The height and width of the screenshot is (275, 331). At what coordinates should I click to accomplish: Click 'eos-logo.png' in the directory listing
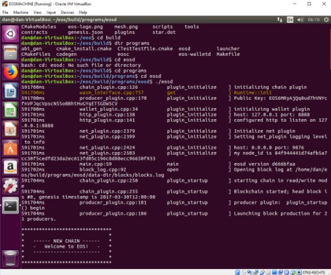pyautogui.click(x=86, y=27)
